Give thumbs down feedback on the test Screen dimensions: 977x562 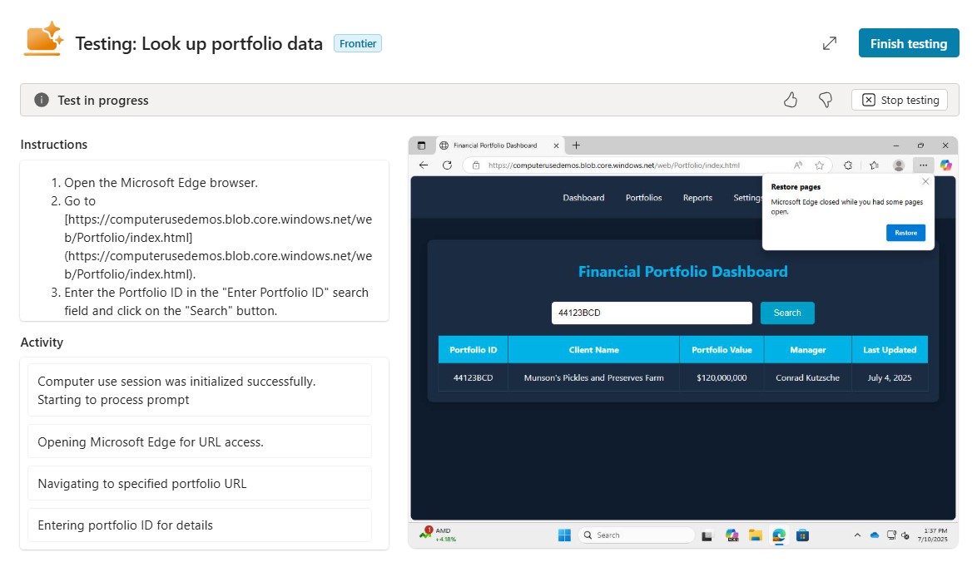(x=825, y=99)
